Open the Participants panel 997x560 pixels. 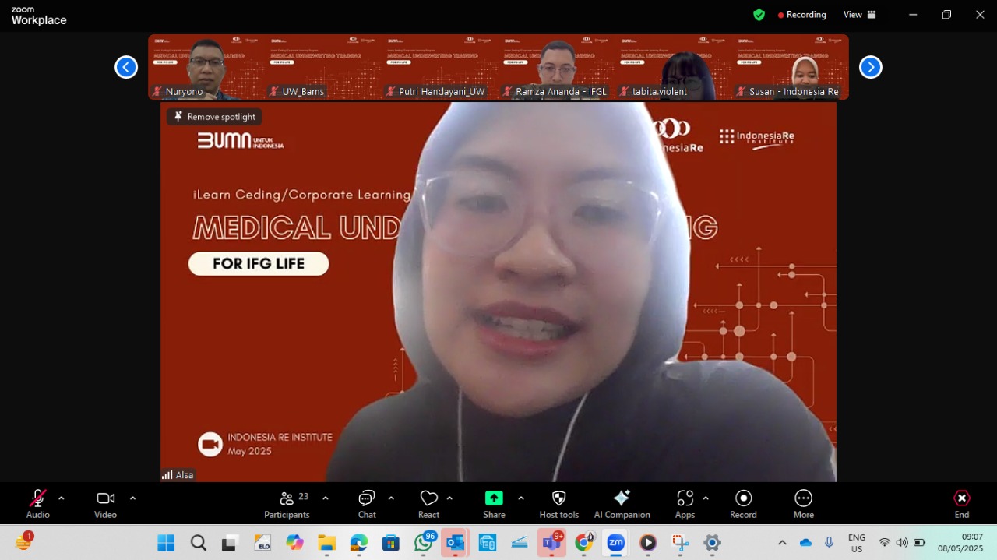point(287,504)
